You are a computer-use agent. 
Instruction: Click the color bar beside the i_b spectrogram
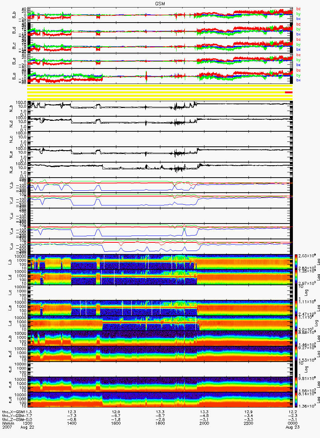click(x=296, y=262)
